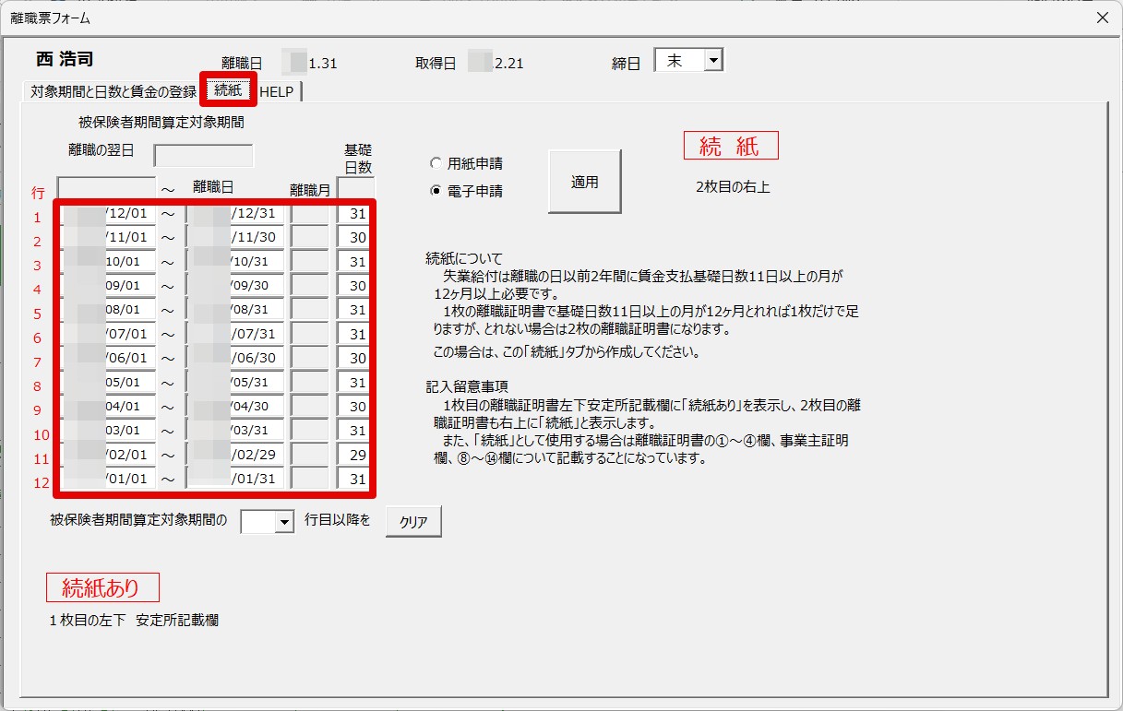Screen dimensions: 1123x711
Task: Click the クリア button
Action: click(413, 521)
